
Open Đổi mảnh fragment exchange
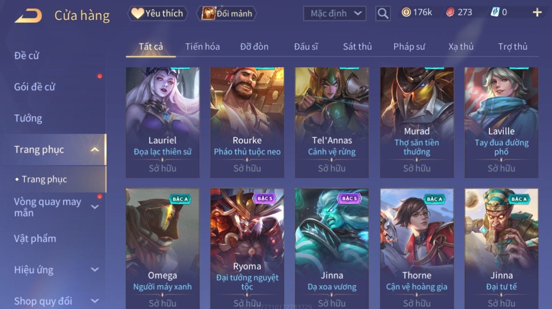pyautogui.click(x=227, y=14)
